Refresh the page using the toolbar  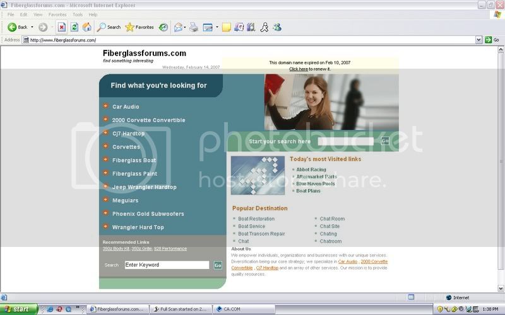click(74, 27)
